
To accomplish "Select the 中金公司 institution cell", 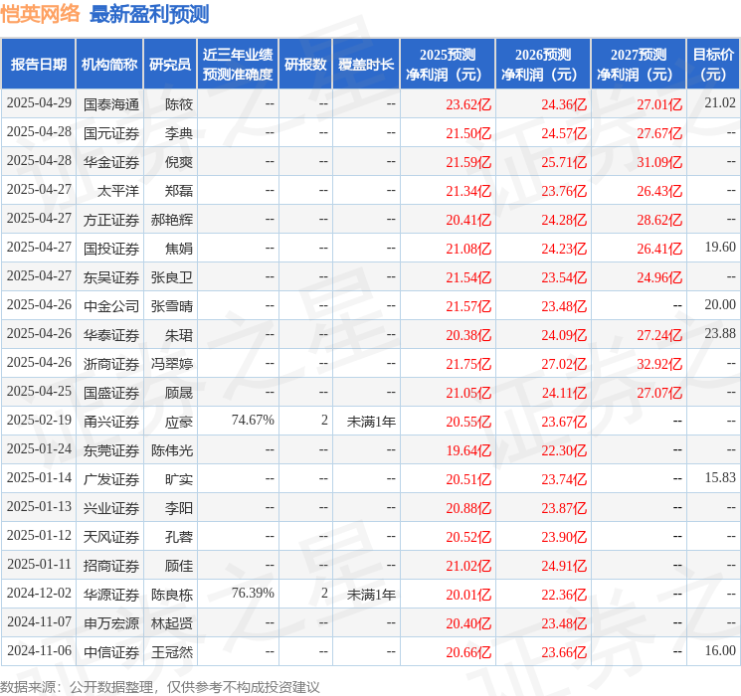I will pos(111,306).
